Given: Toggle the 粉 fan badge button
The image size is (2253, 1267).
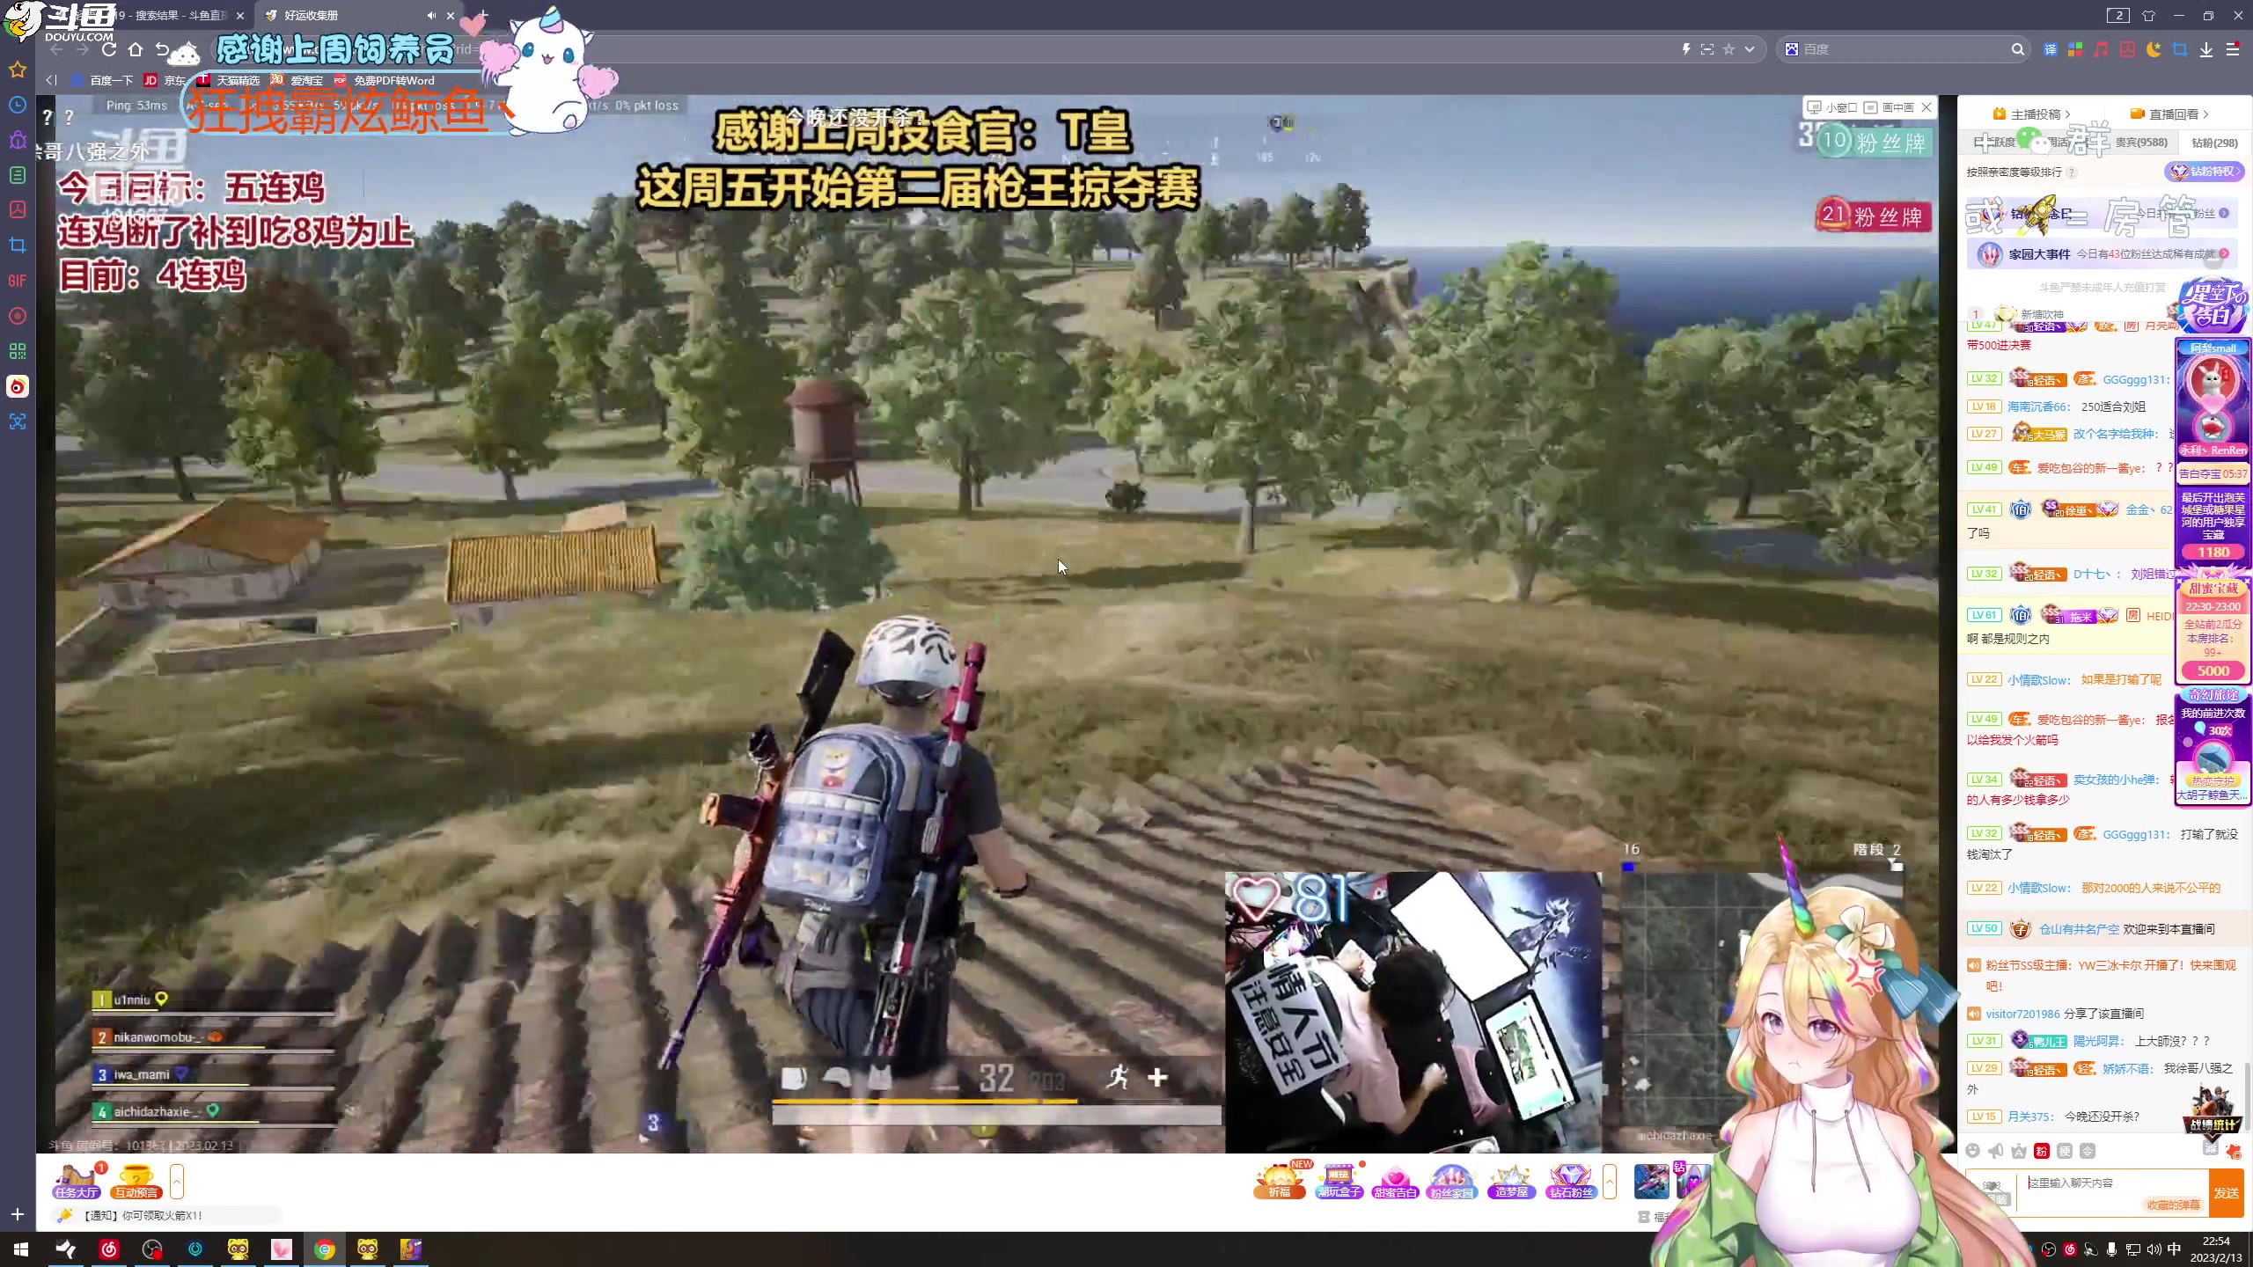Looking at the screenshot, I should point(2042,1151).
